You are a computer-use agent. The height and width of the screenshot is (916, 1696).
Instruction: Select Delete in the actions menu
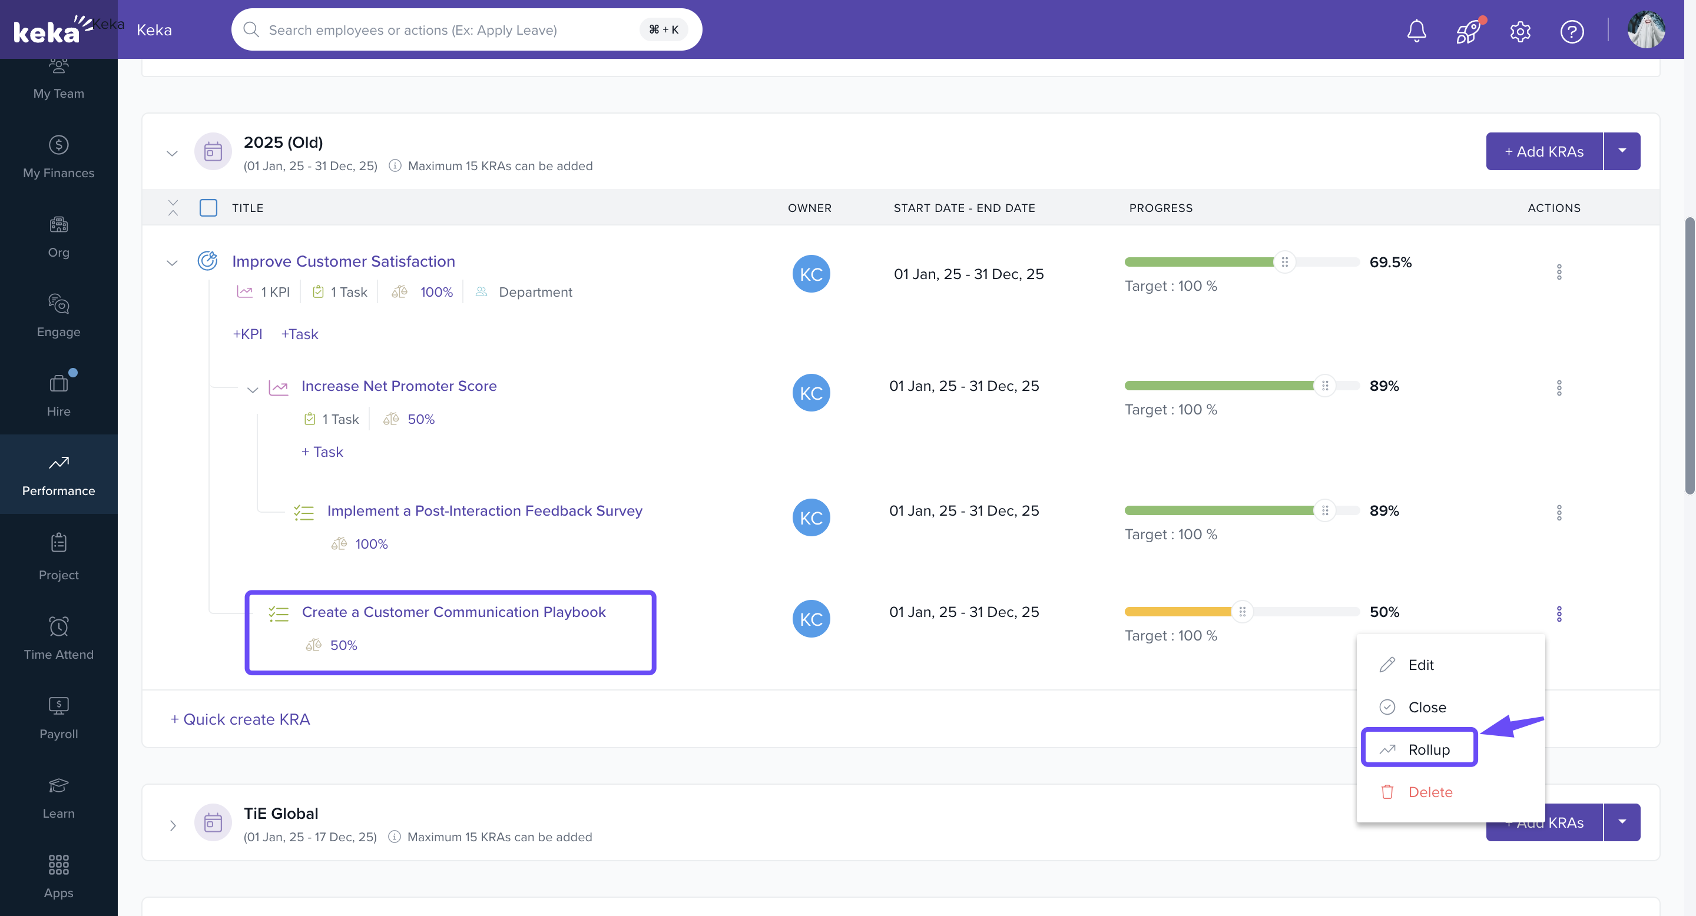click(x=1429, y=792)
